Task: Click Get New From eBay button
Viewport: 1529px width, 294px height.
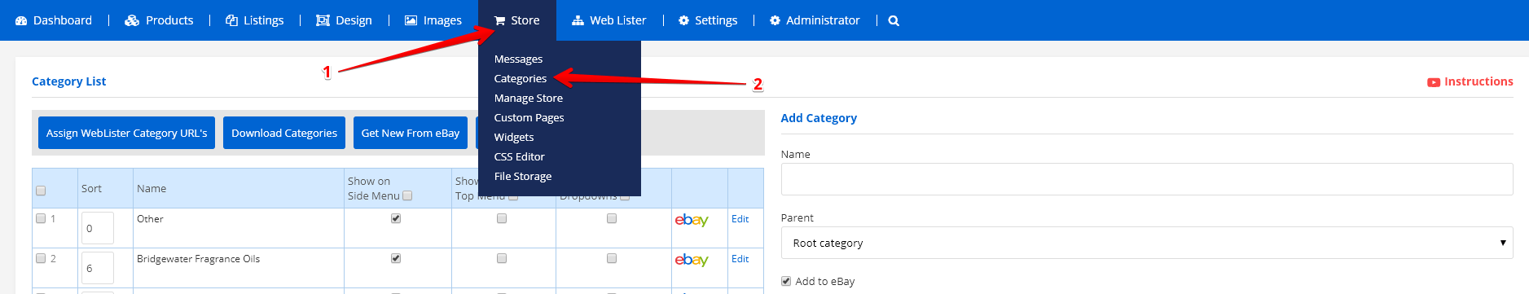Action: tap(411, 133)
